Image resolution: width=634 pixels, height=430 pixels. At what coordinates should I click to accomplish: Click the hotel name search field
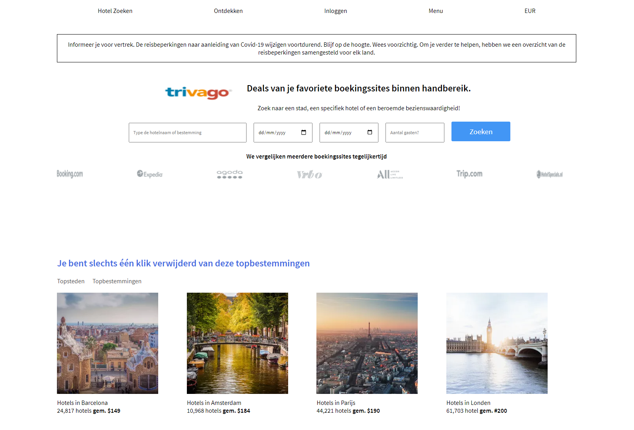[x=187, y=133]
